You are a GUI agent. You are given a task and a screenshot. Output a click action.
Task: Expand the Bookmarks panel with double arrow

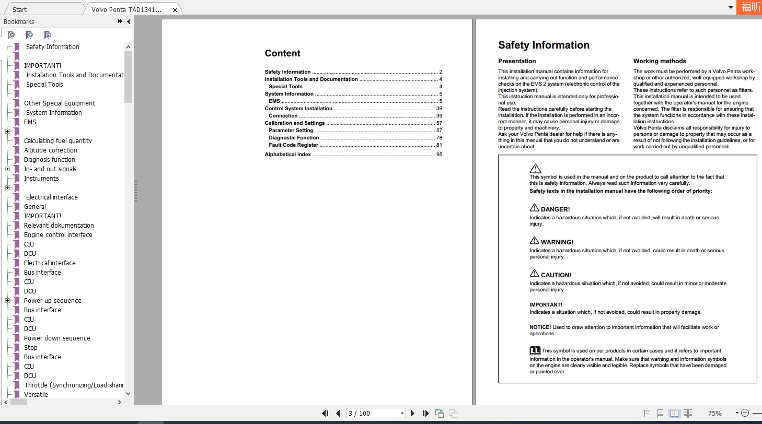pos(120,21)
